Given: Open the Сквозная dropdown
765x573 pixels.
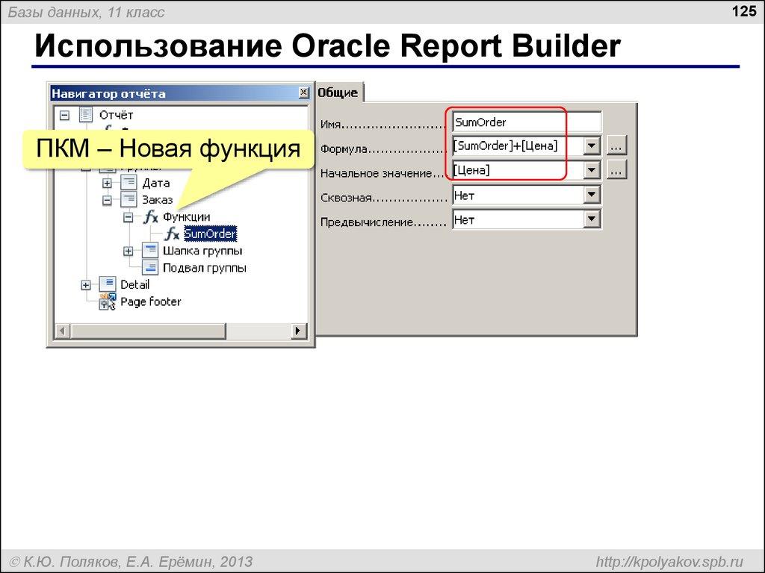Looking at the screenshot, I should 591,195.
